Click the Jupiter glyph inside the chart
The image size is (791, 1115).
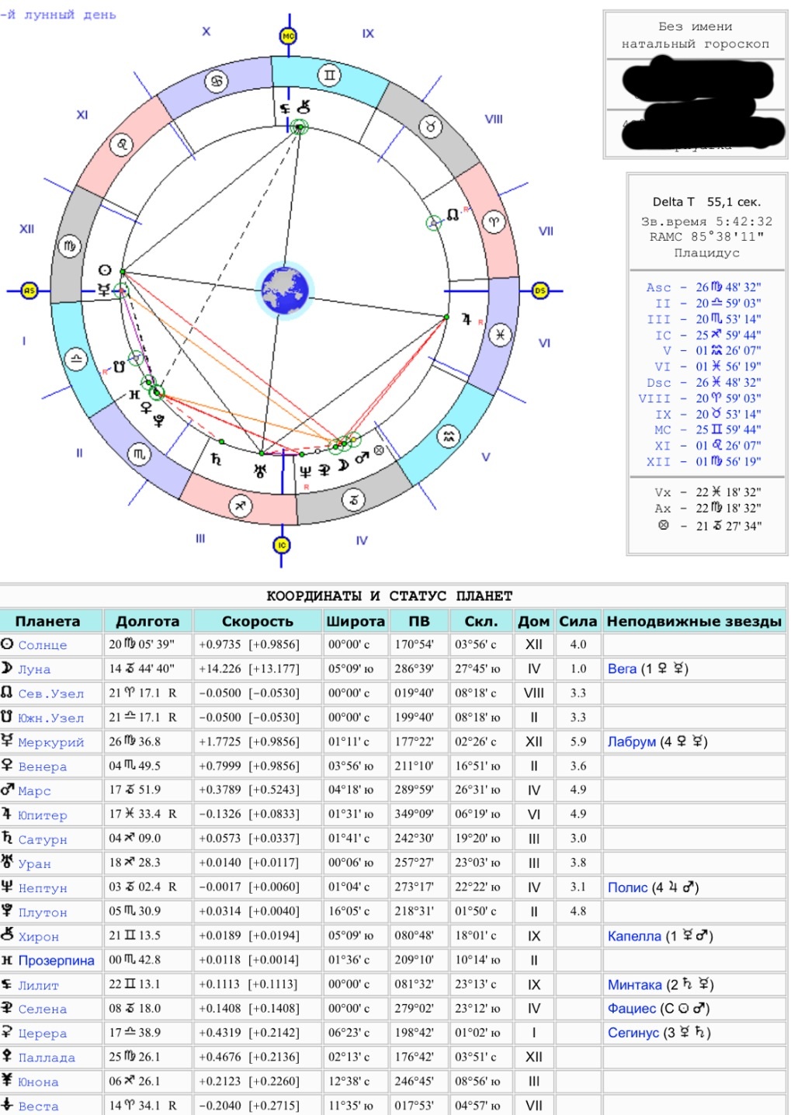click(466, 319)
